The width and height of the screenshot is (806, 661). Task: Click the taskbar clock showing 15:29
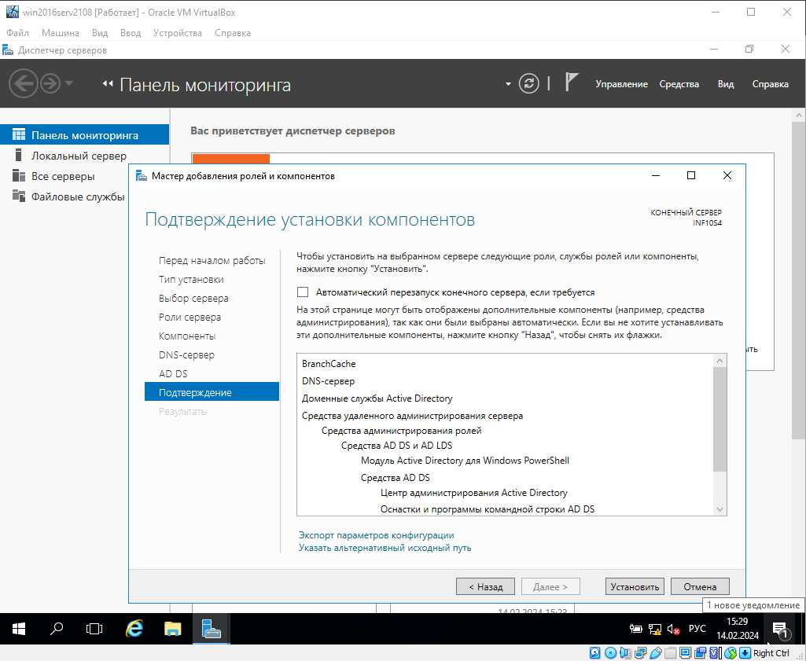click(x=738, y=629)
